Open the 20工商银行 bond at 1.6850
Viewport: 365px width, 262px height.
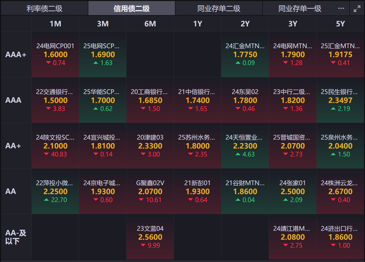click(150, 100)
